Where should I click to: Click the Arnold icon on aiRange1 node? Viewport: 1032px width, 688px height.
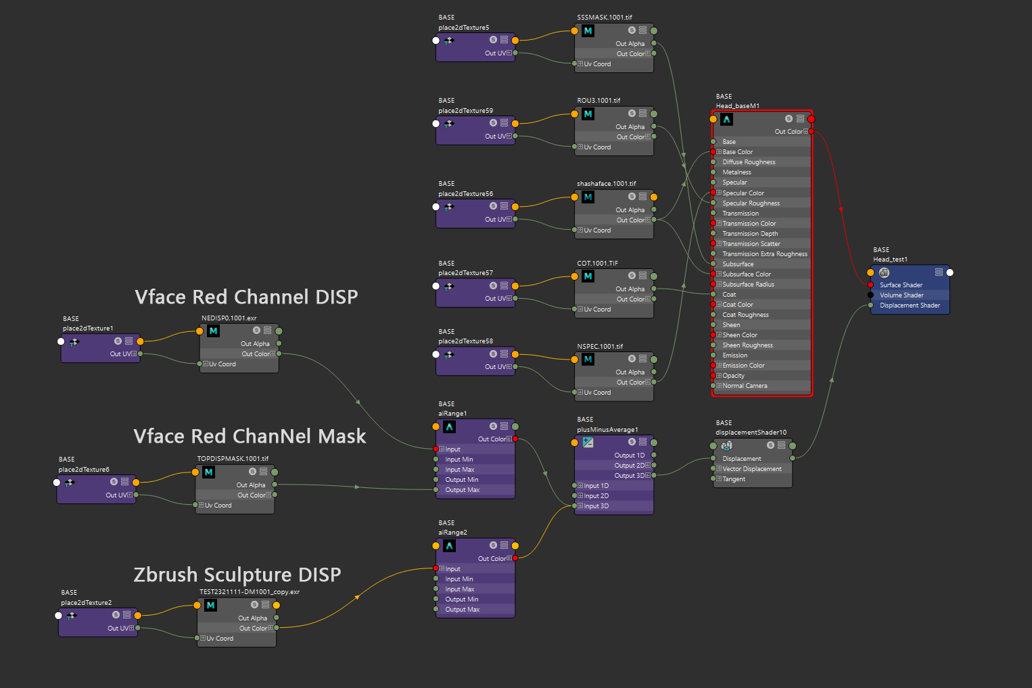coord(449,426)
